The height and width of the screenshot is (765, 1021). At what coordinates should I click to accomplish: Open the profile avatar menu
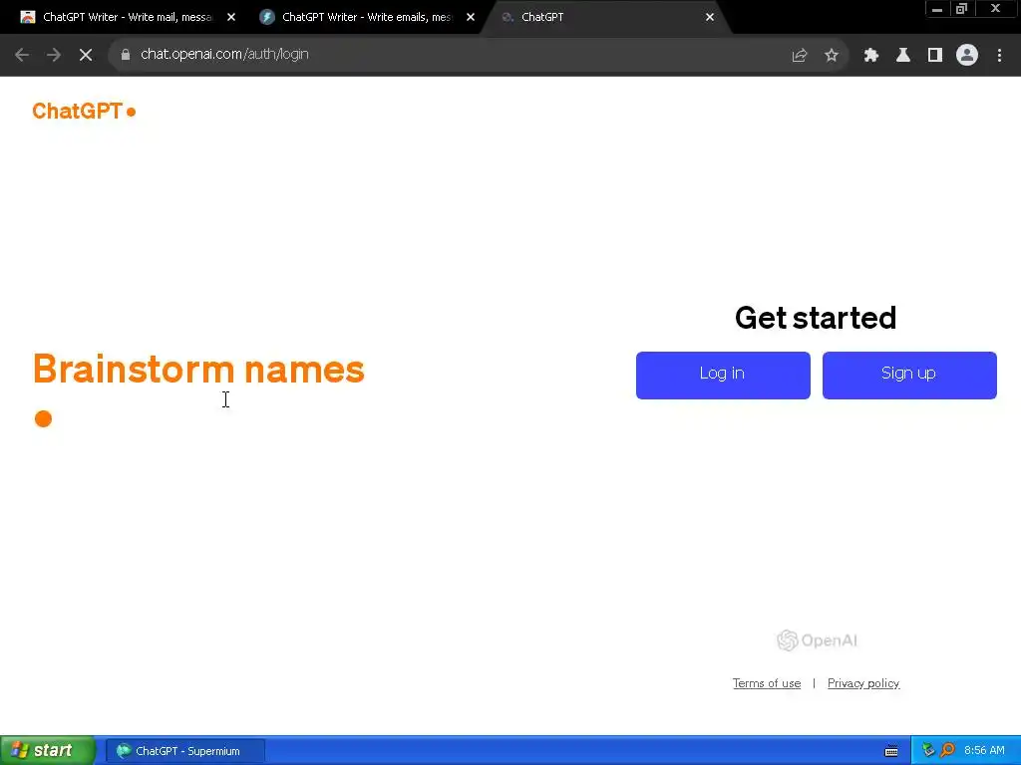coord(967,55)
